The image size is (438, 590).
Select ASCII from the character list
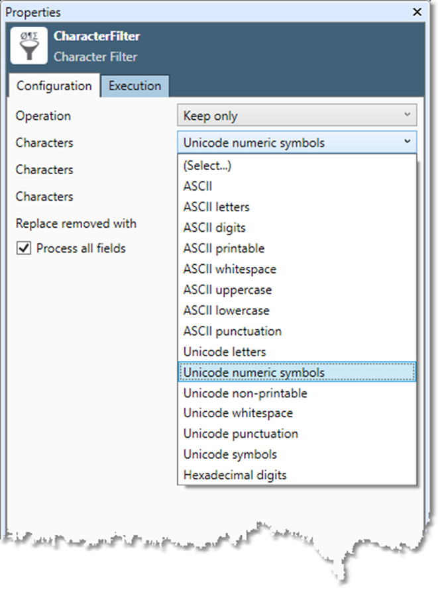pyautogui.click(x=197, y=187)
